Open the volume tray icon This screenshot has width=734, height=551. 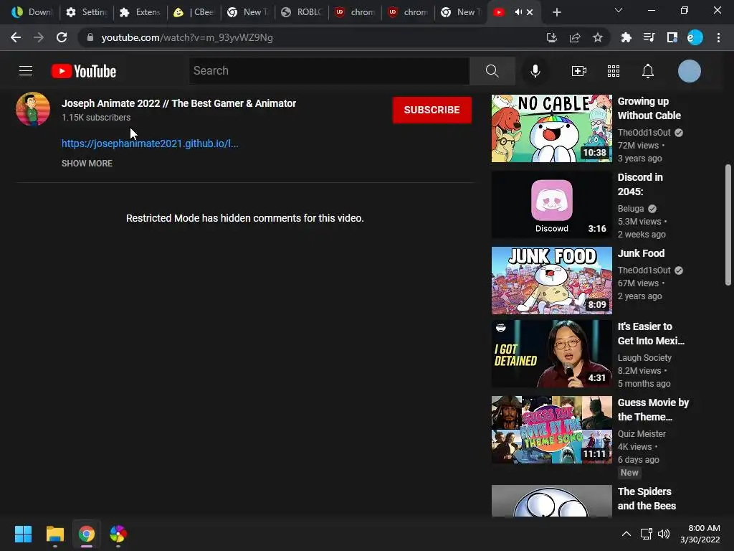point(664,534)
